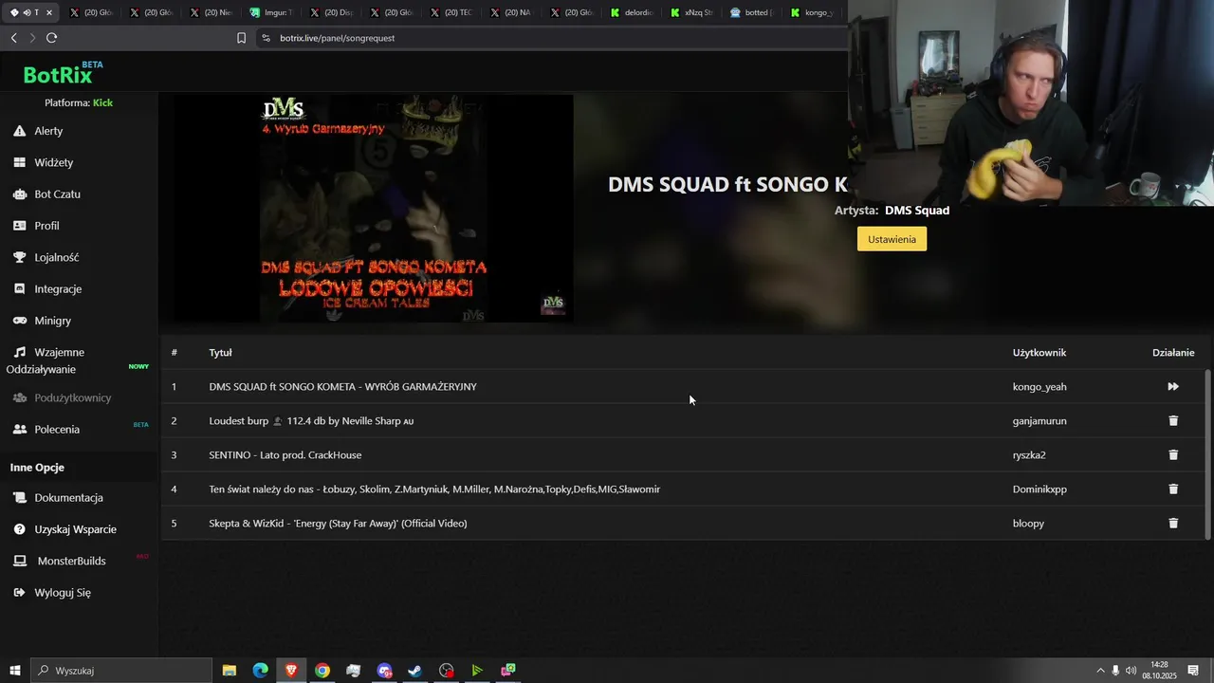Click the Użytkownik column header
This screenshot has height=683, width=1214.
click(x=1039, y=353)
